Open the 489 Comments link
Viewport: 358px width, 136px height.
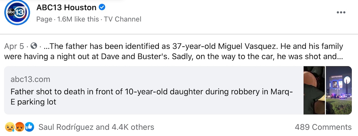[323, 127]
